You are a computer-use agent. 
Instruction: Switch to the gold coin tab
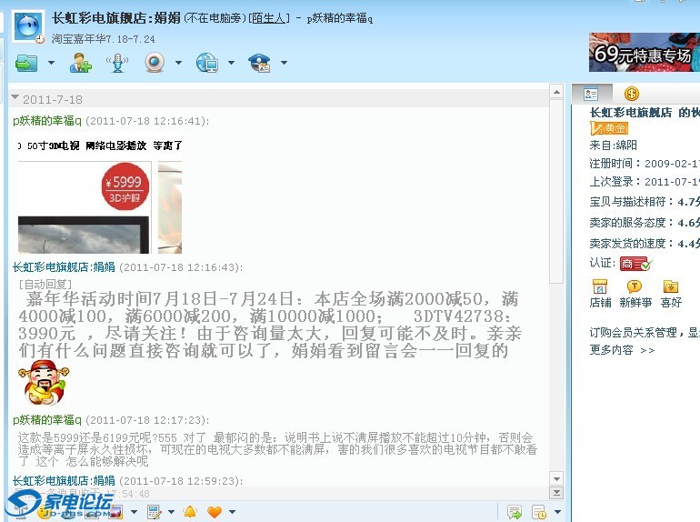click(631, 94)
